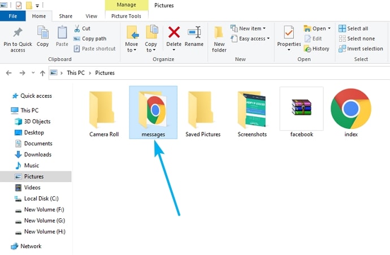Click the Up one level arrow
Screen dimensions: 390x255
coord(42,73)
